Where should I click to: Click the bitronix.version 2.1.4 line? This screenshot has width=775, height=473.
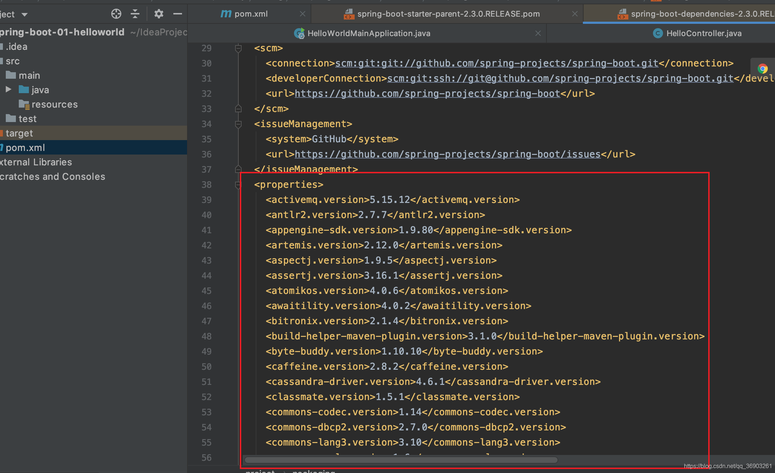click(x=387, y=321)
